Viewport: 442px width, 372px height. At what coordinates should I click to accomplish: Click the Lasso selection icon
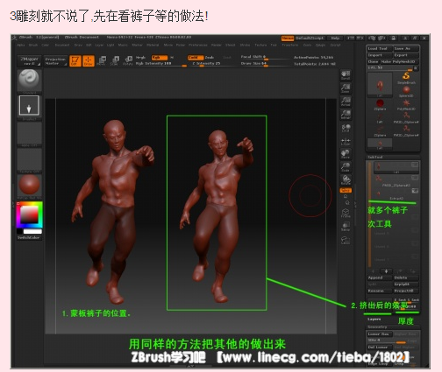pyautogui.click(x=346, y=240)
